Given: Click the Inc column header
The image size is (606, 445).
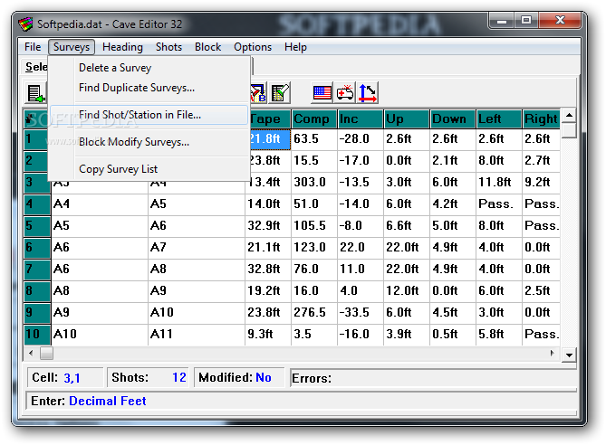Looking at the screenshot, I should [x=361, y=118].
